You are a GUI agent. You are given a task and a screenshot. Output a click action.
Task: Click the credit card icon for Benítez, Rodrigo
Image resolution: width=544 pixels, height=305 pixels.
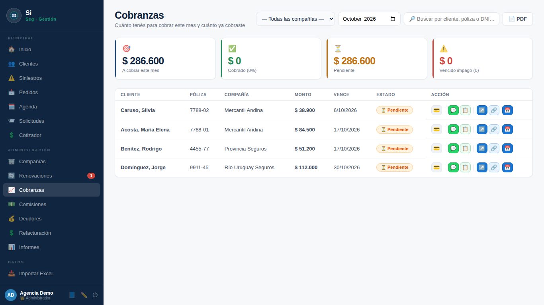[x=436, y=148]
